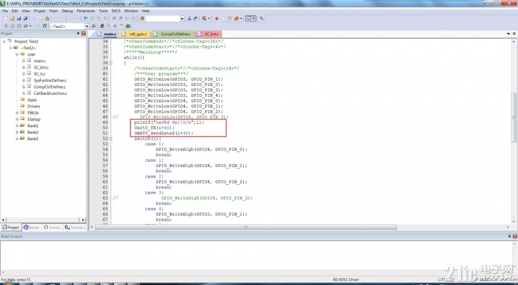Switch to the rd8_gpio.c editor tab
Viewport: 518px width, 285px height.
tap(135, 34)
